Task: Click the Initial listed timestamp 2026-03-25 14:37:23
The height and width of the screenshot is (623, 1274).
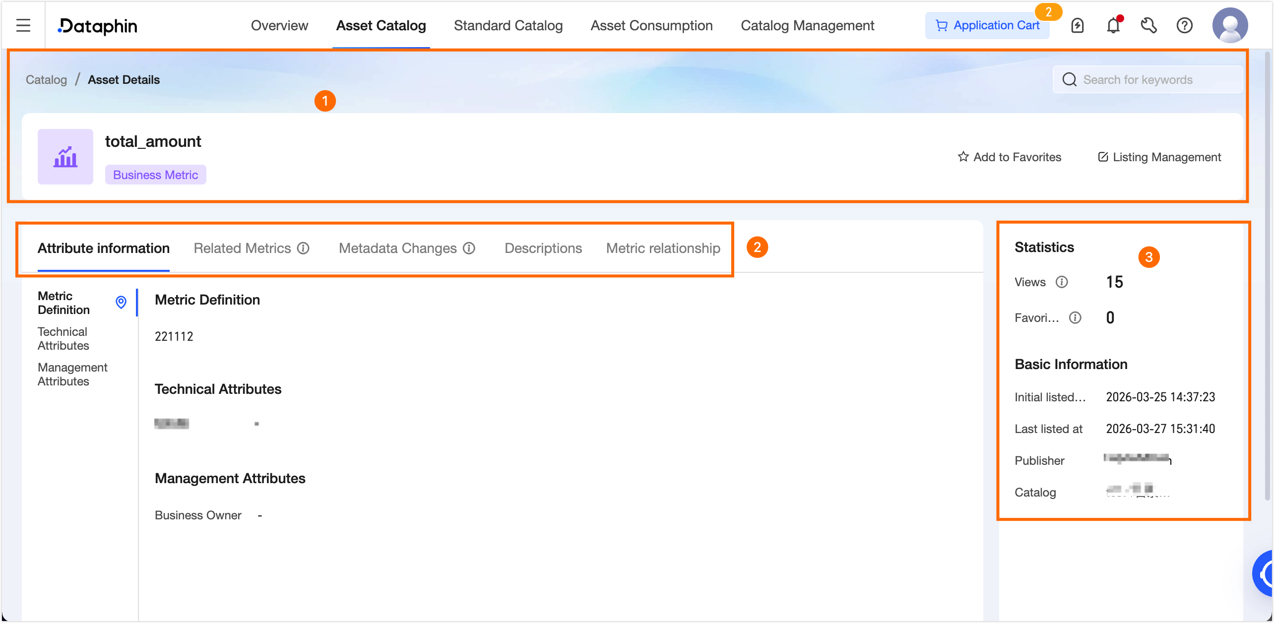Action: (1160, 397)
